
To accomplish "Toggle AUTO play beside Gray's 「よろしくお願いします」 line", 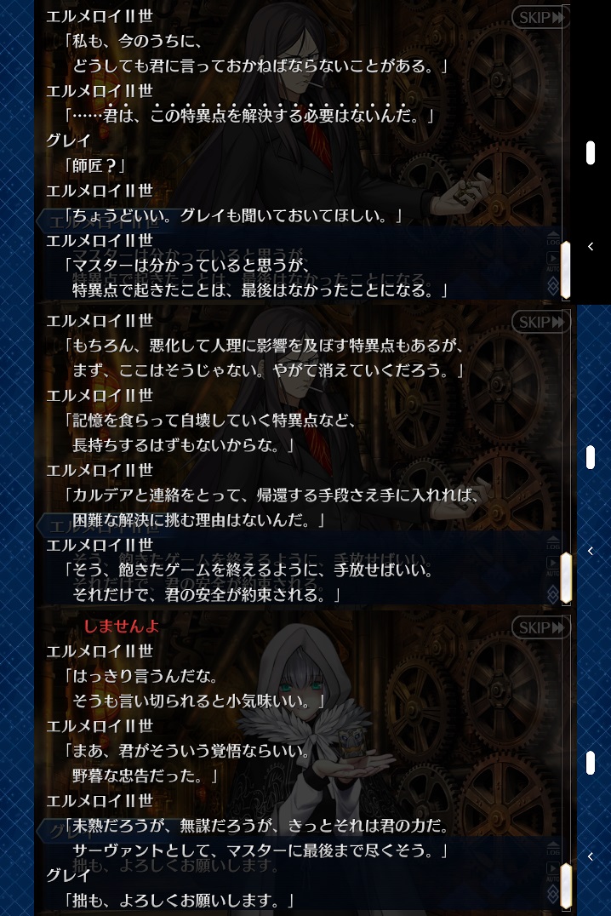I will click(552, 871).
